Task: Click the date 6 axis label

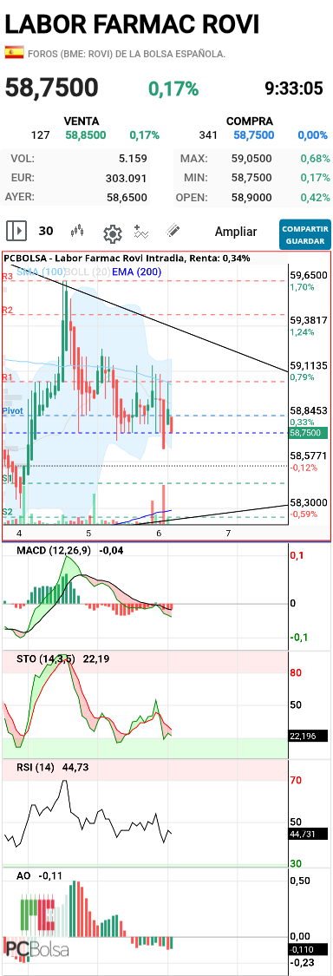Action: click(159, 534)
